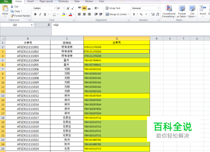Open Merge & Center dropdown arrow
210x152 pixels.
pyautogui.click(x=128, y=14)
